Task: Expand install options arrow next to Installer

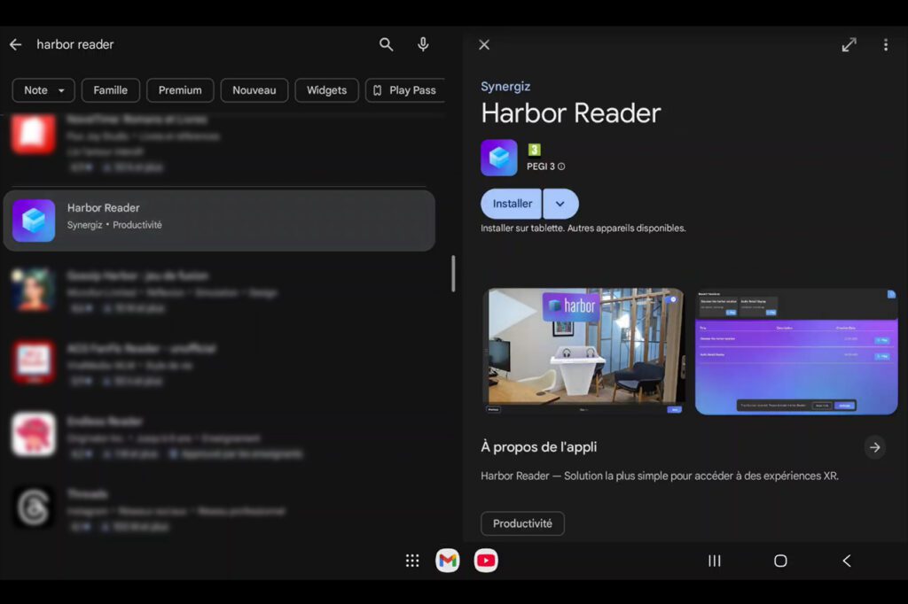Action: pyautogui.click(x=560, y=204)
